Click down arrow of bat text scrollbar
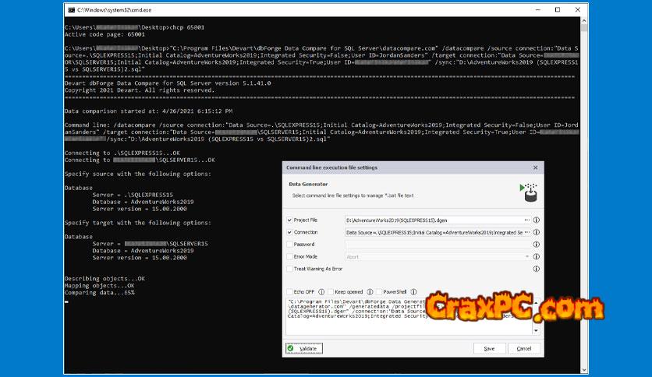652x377 pixels. pyautogui.click(x=536, y=331)
